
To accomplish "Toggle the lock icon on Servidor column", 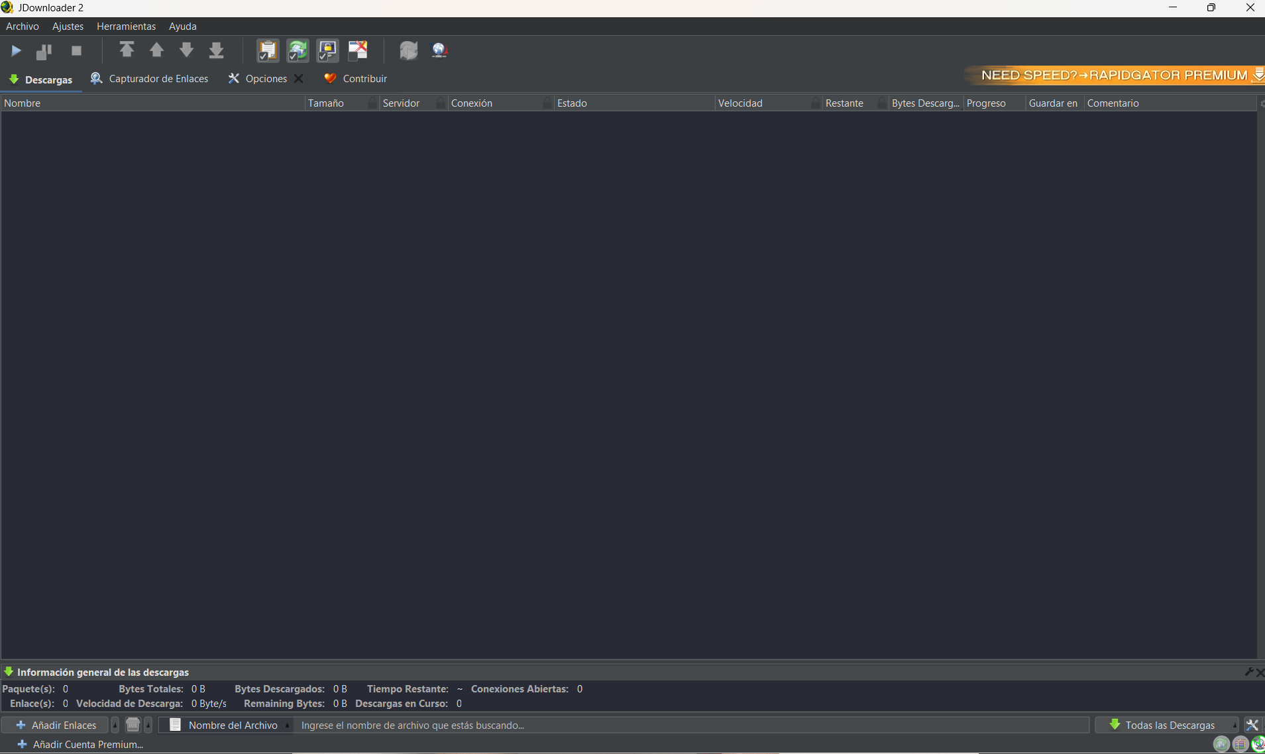I will (441, 103).
